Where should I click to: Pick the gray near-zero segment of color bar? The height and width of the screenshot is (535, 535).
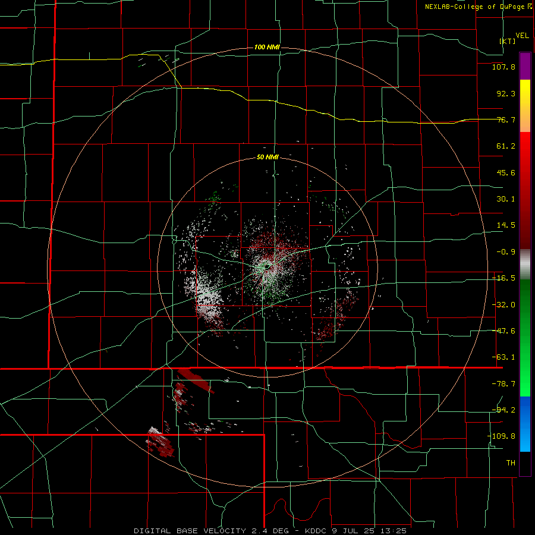(525, 264)
